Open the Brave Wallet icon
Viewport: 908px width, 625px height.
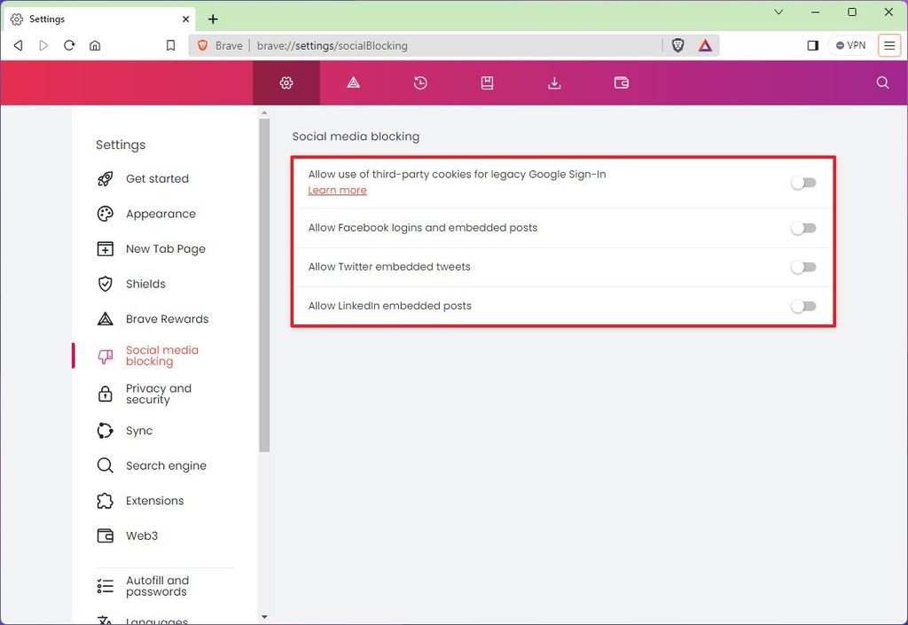(621, 82)
